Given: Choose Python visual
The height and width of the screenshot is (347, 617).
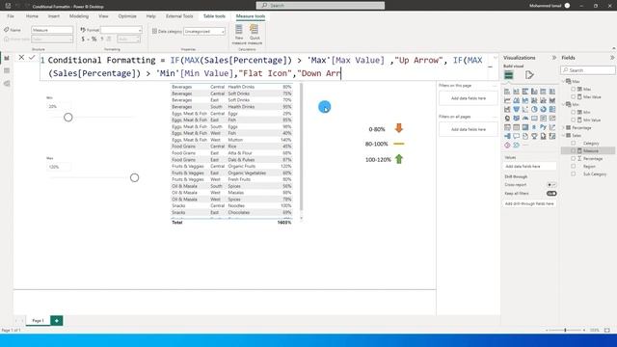Looking at the screenshot, I should pyautogui.click(x=544, y=127).
